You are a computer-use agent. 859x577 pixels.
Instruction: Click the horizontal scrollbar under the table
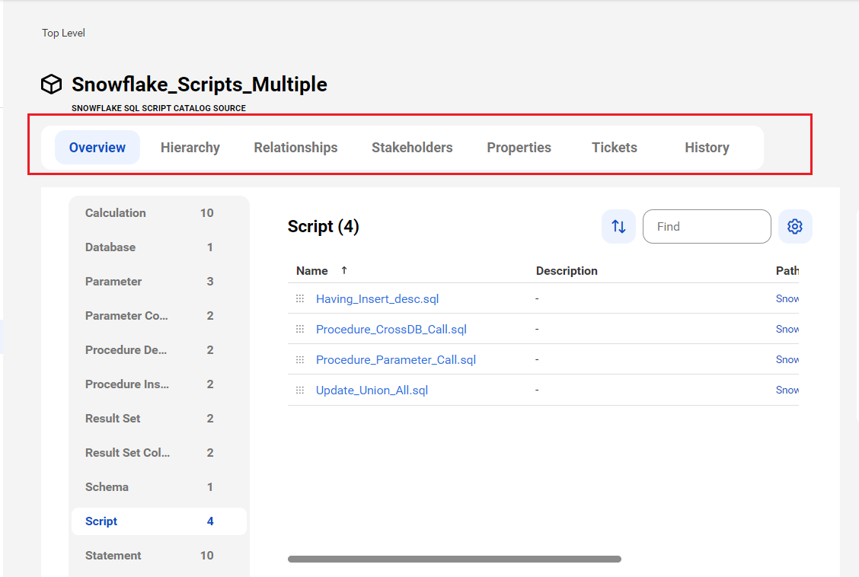[x=454, y=559]
